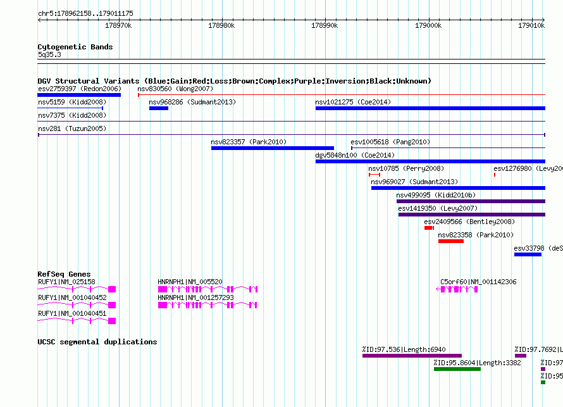Open C5orf60|NM_001142306 gene label
This screenshot has height=407, width=563.
[x=478, y=282]
